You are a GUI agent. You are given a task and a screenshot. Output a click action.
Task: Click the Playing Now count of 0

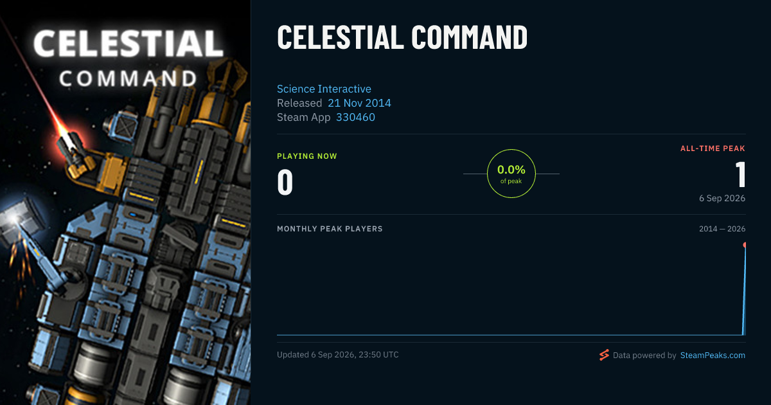tap(285, 182)
